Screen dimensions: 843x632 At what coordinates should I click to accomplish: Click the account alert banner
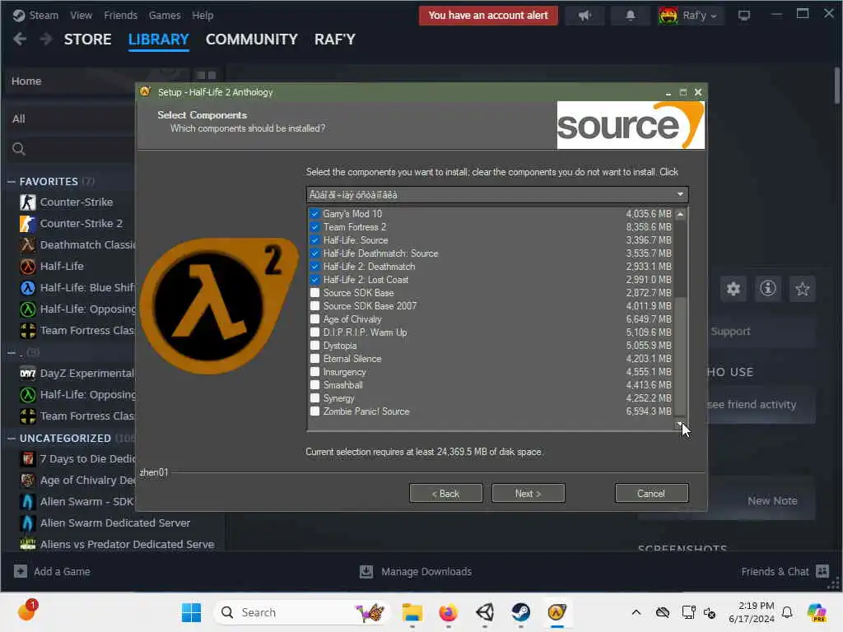coord(488,16)
